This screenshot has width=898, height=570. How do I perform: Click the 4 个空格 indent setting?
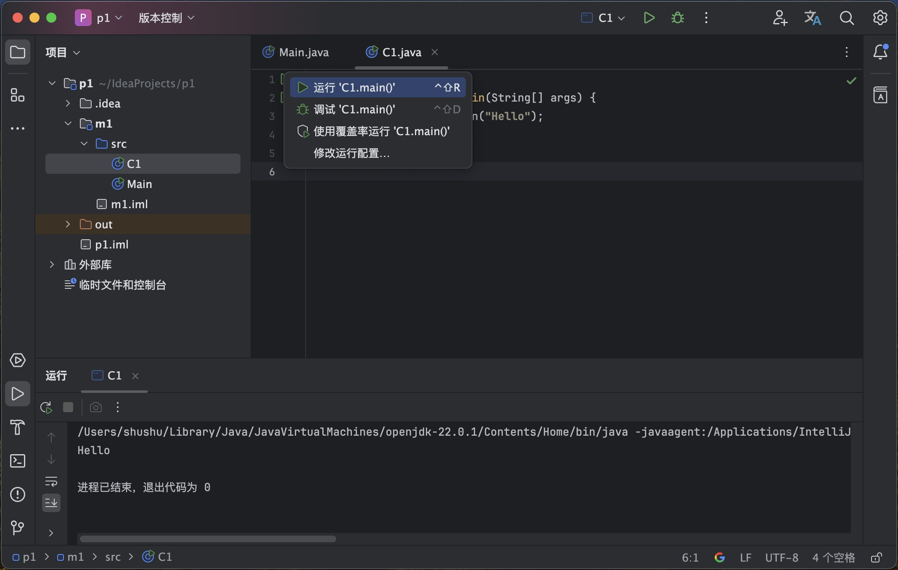[x=833, y=557]
